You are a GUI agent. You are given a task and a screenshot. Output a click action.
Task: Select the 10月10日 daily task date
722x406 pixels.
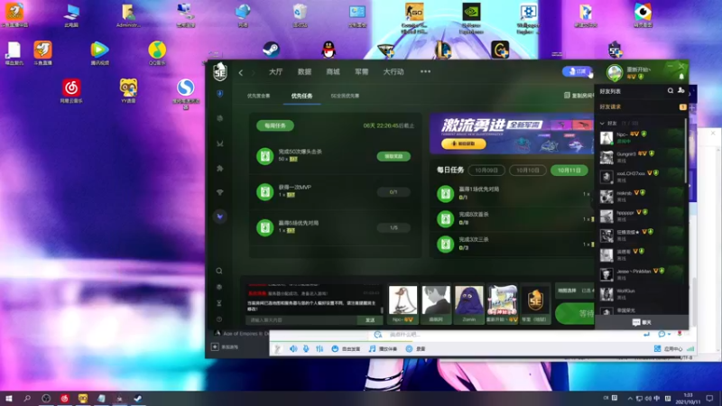528,171
